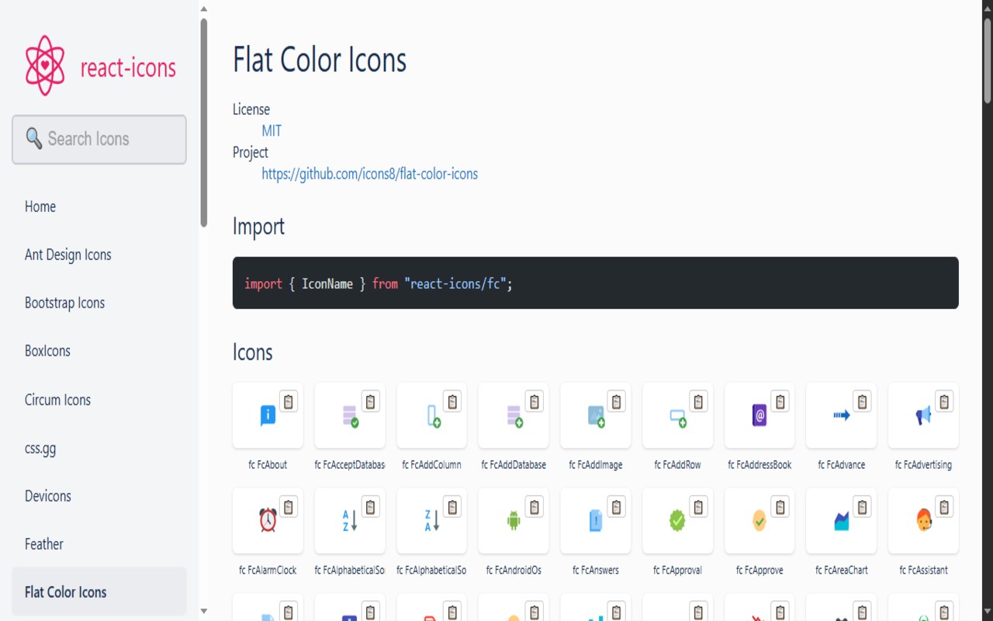This screenshot has height=621, width=993.
Task: Focus the Search Icons field
Action: (x=99, y=140)
